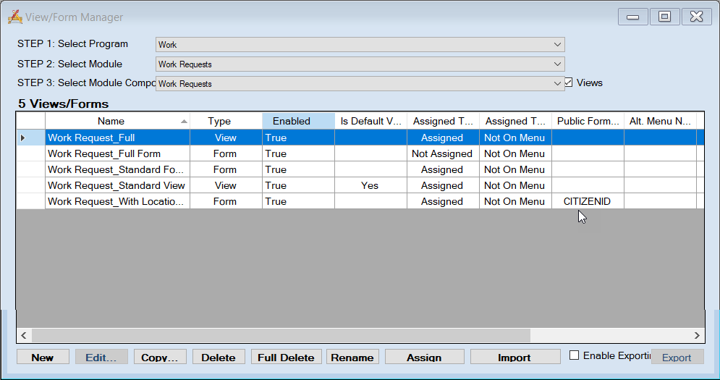Screen dimensions: 720x380
Task: Click the horizontal scrollbar thumb
Action: coord(281,335)
